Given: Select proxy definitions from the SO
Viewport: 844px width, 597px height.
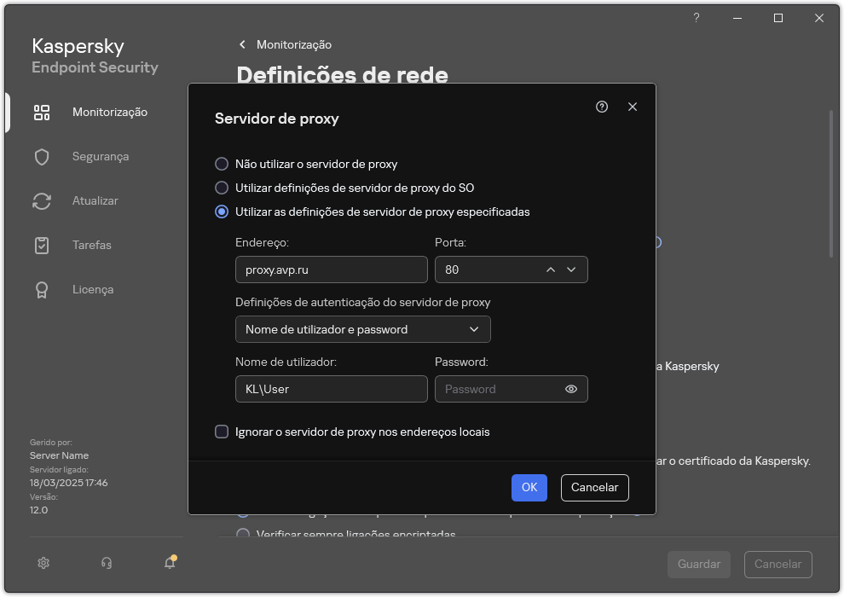Looking at the screenshot, I should pyautogui.click(x=223, y=188).
